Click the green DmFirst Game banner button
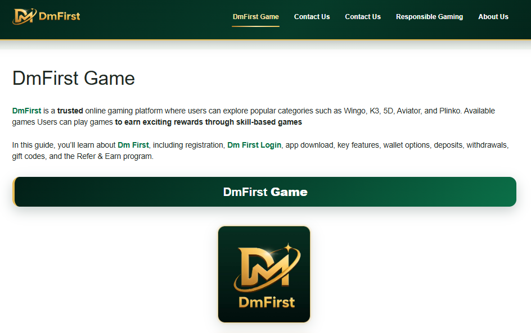The height and width of the screenshot is (333, 531). (264, 191)
